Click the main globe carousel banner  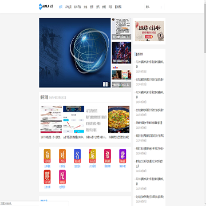[75, 53]
